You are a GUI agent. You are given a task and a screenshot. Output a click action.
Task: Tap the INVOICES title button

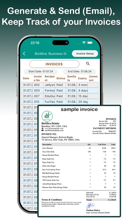[54, 64]
